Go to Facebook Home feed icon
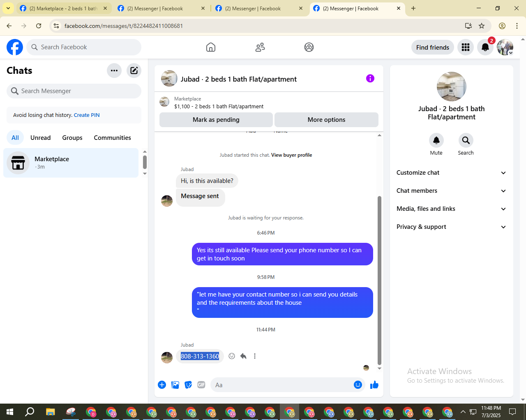 [211, 47]
